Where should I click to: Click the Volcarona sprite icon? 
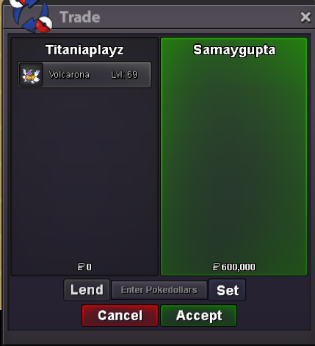31,75
